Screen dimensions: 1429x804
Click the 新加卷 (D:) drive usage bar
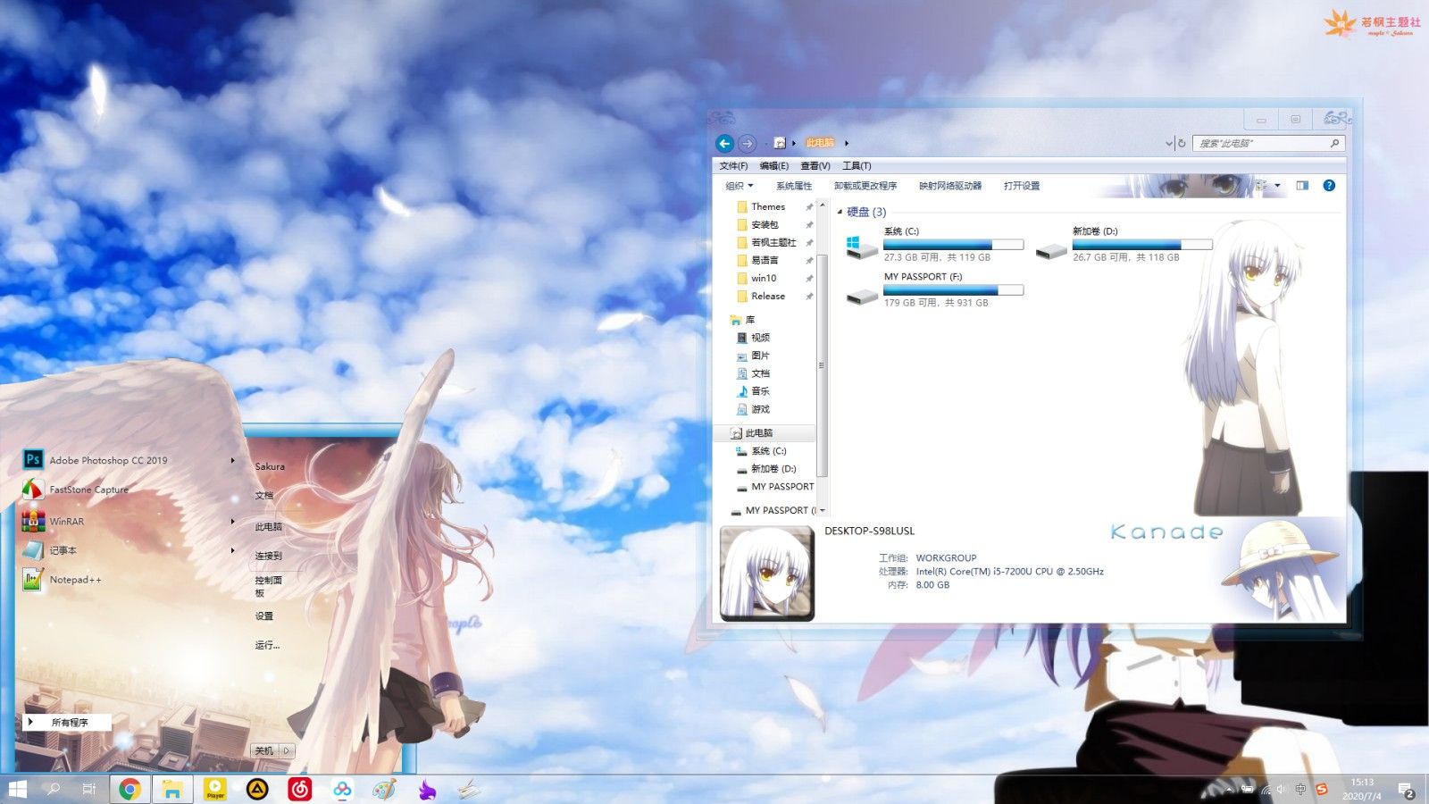pyautogui.click(x=1142, y=244)
